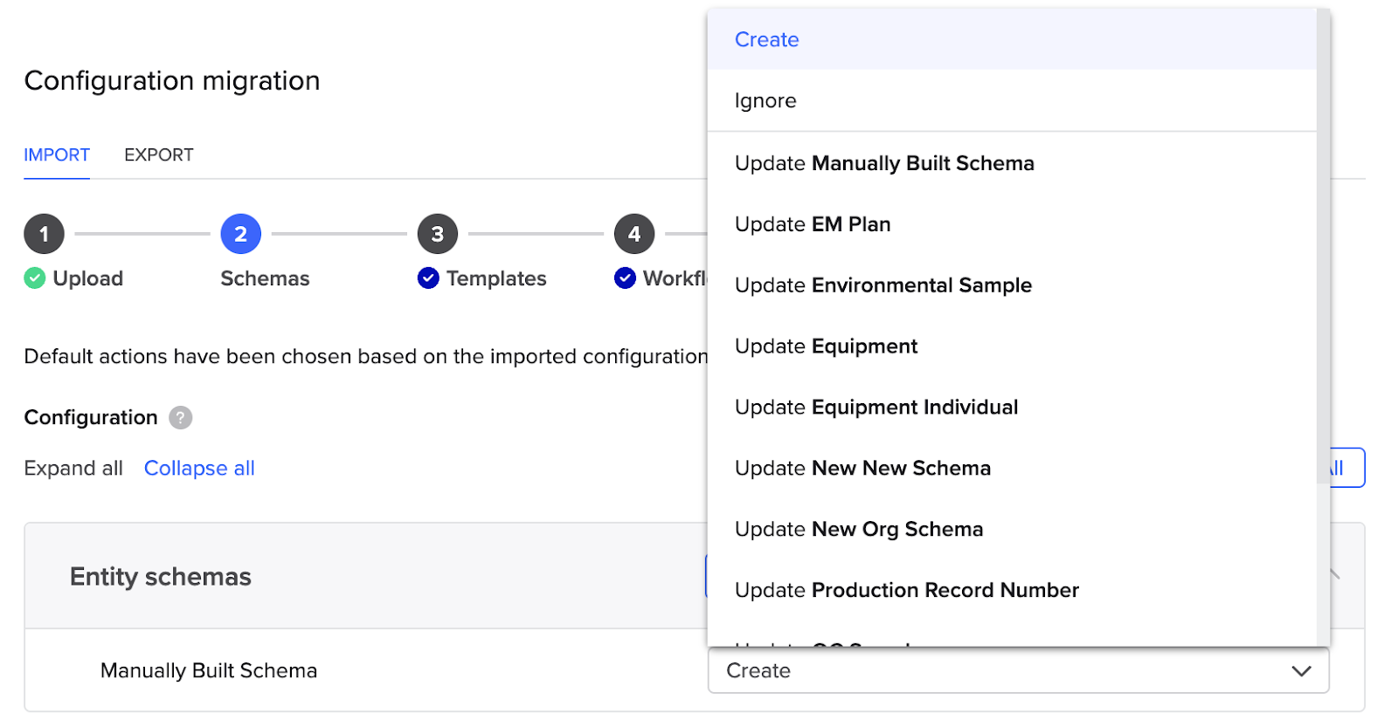
Task: Switch to the IMPORT tab
Action: click(x=57, y=155)
